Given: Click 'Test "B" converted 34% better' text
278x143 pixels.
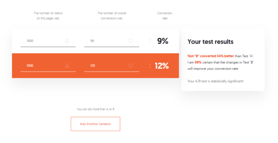Looking at the screenshot, I should (x=210, y=56).
